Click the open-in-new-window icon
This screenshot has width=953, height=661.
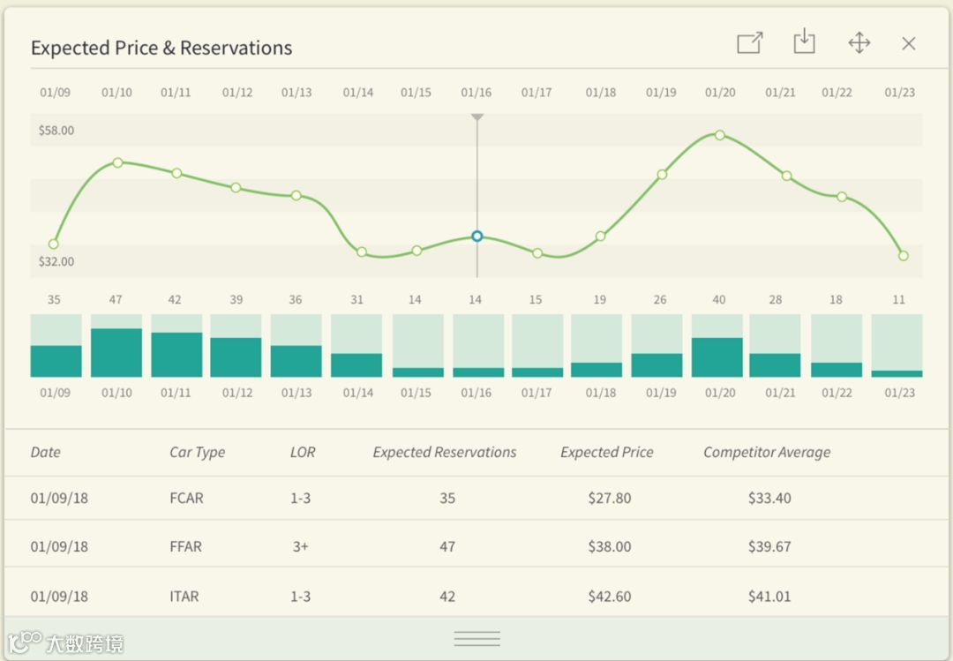(x=749, y=43)
